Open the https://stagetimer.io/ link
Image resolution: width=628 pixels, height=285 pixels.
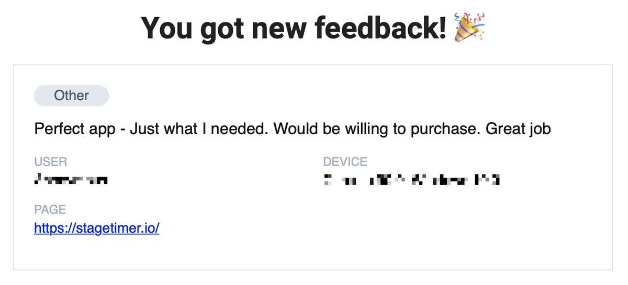tap(96, 229)
